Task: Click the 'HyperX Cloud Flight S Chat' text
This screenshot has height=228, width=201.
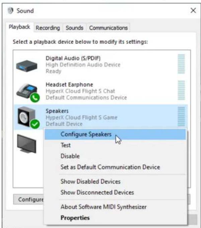Action: pyautogui.click(x=80, y=91)
